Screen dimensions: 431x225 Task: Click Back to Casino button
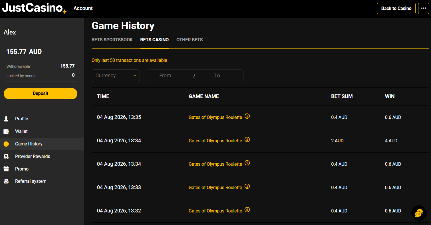click(396, 8)
